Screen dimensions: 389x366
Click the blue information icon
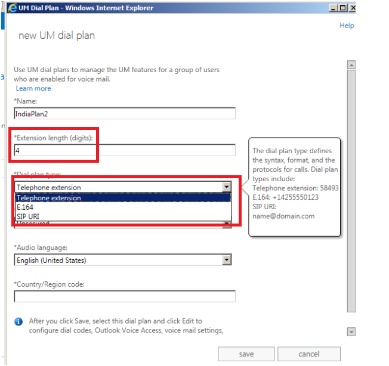click(18, 321)
